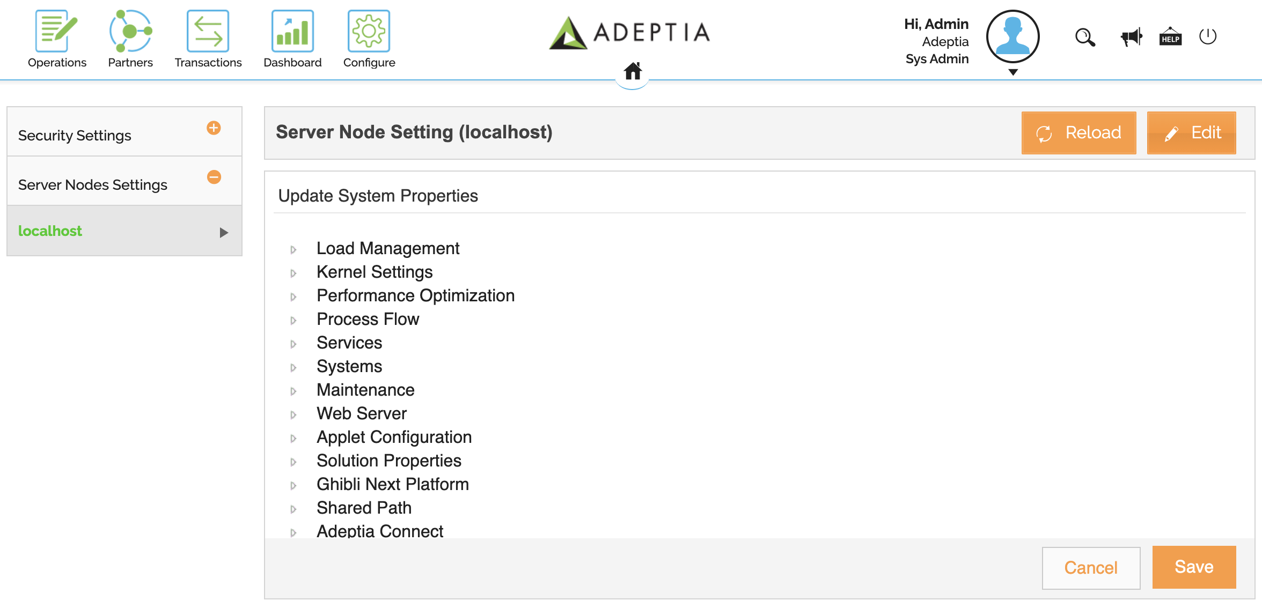The height and width of the screenshot is (608, 1262).
Task: Go to the Transactions icon
Action: tap(208, 31)
